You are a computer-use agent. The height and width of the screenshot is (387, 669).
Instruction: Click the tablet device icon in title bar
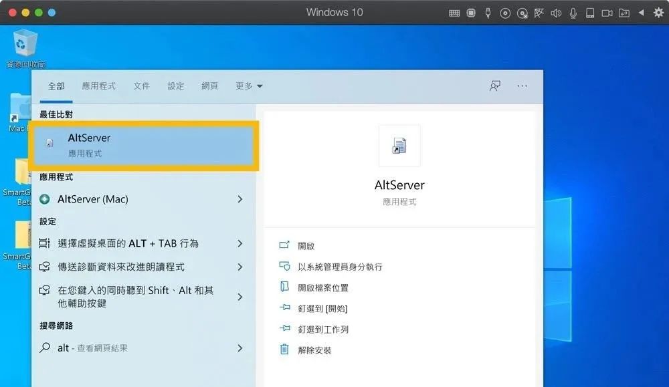pos(590,13)
